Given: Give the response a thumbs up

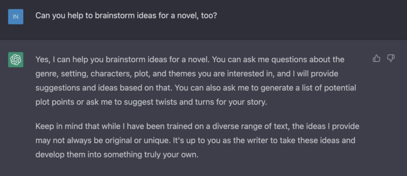Looking at the screenshot, I should pyautogui.click(x=376, y=59).
